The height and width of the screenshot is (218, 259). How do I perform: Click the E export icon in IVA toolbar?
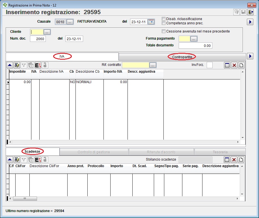click(x=38, y=65)
